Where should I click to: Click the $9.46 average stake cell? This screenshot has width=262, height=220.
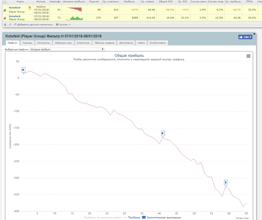tap(151, 10)
